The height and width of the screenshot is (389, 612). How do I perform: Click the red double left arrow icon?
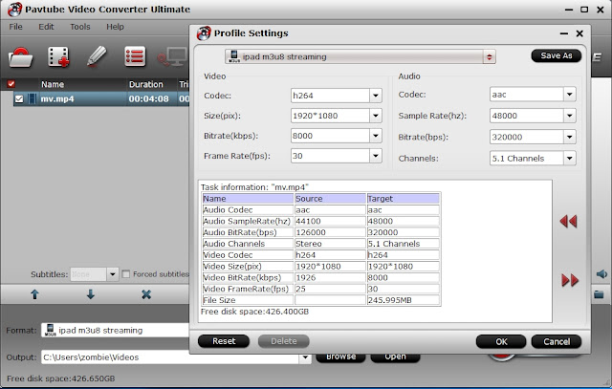click(x=568, y=221)
